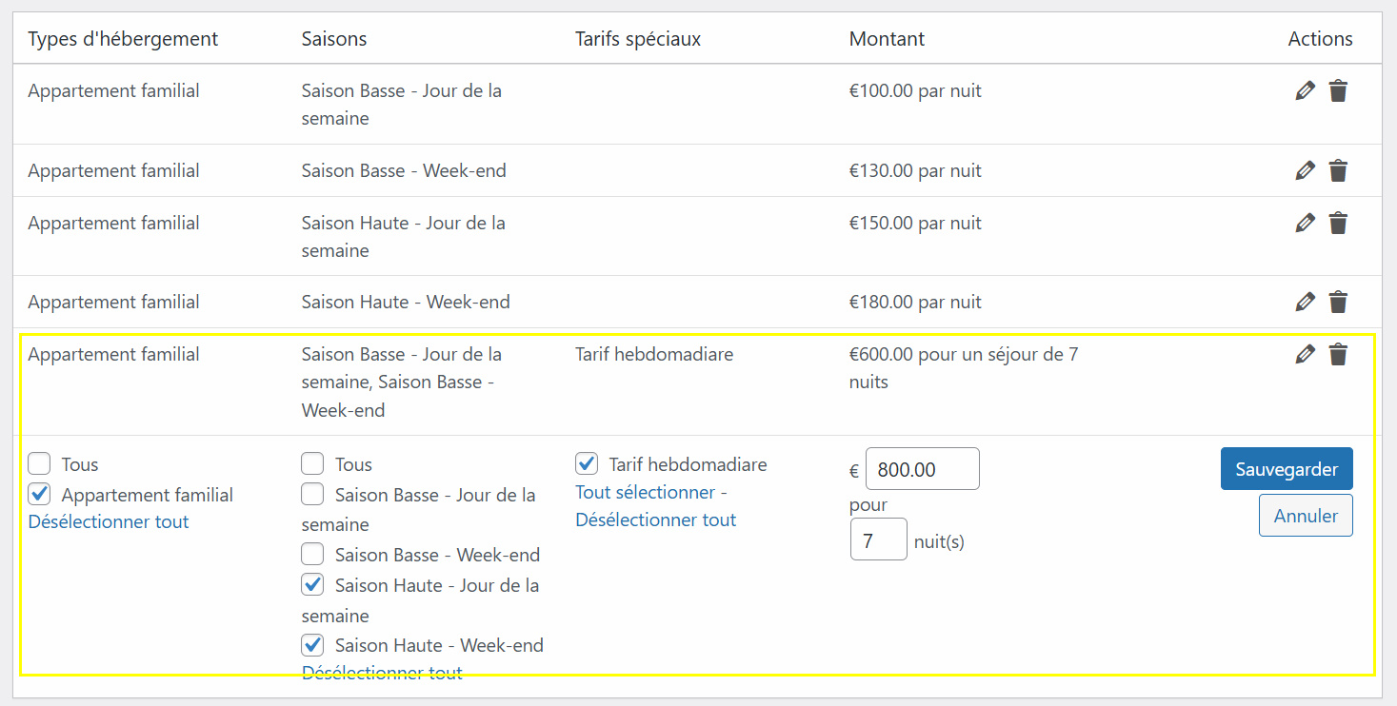Check Tous under accommodation types
Viewport: 1397px width, 706px height.
click(x=40, y=464)
